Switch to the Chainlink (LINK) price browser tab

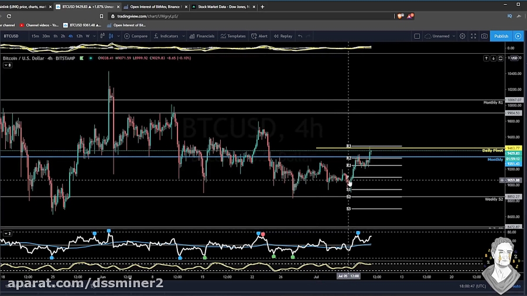pyautogui.click(x=23, y=6)
